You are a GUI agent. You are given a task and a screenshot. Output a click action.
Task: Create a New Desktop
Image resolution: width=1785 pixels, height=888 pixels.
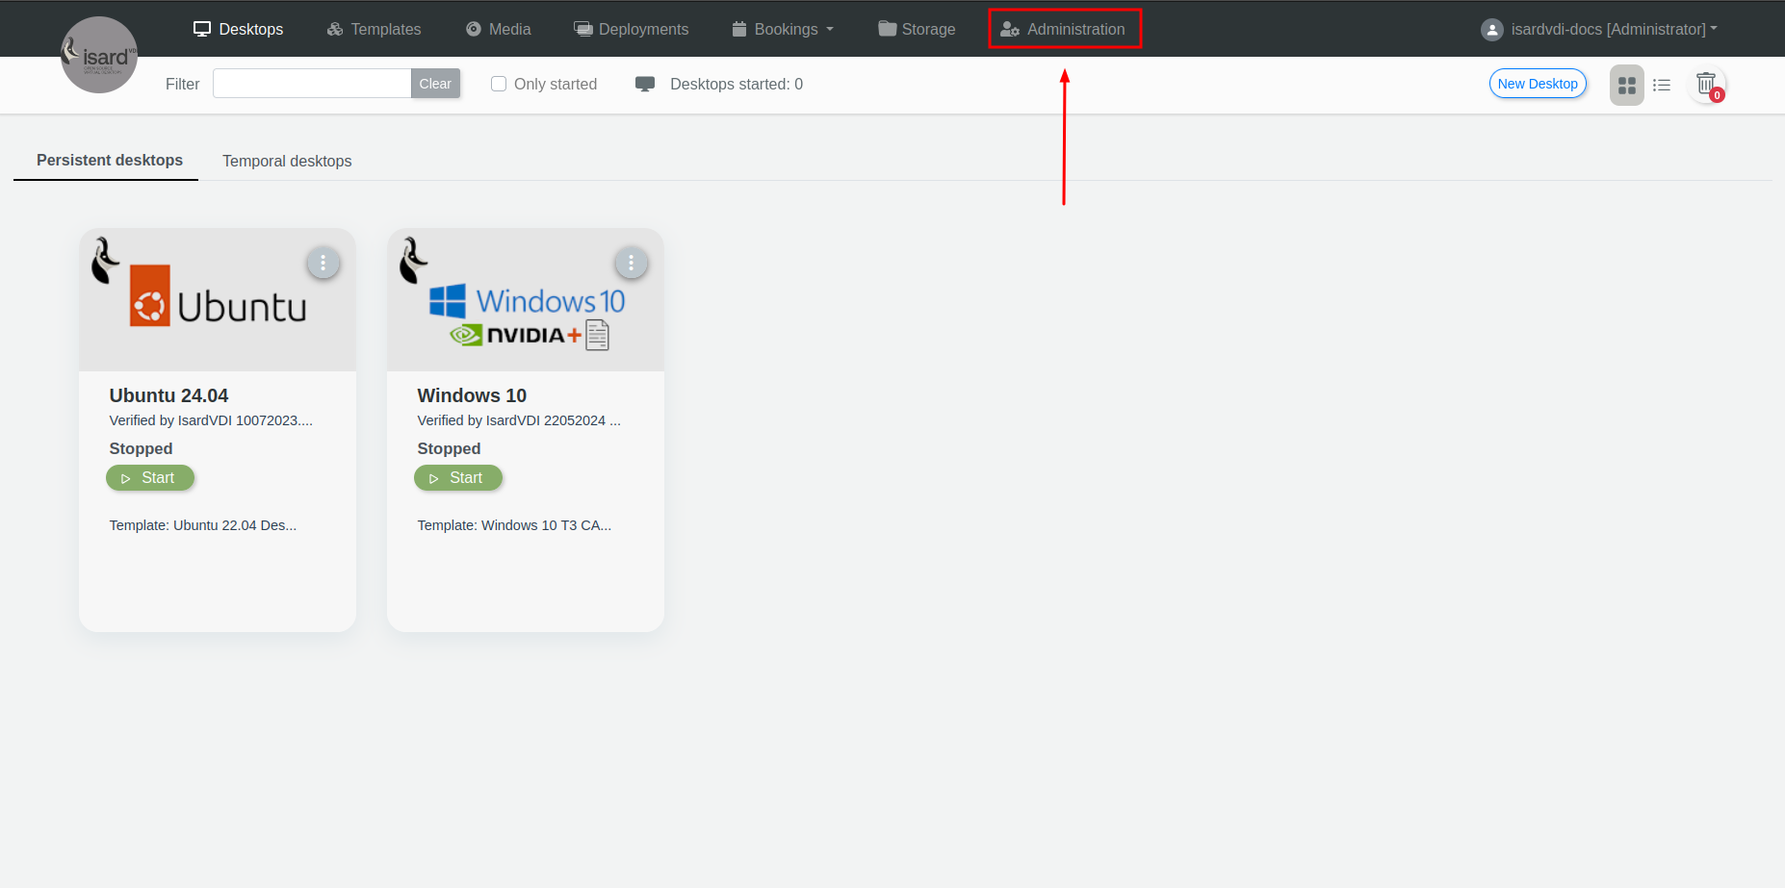(1537, 84)
